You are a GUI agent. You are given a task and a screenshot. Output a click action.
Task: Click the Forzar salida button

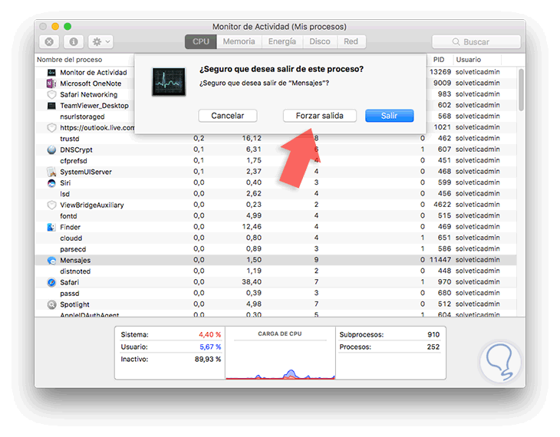click(320, 116)
